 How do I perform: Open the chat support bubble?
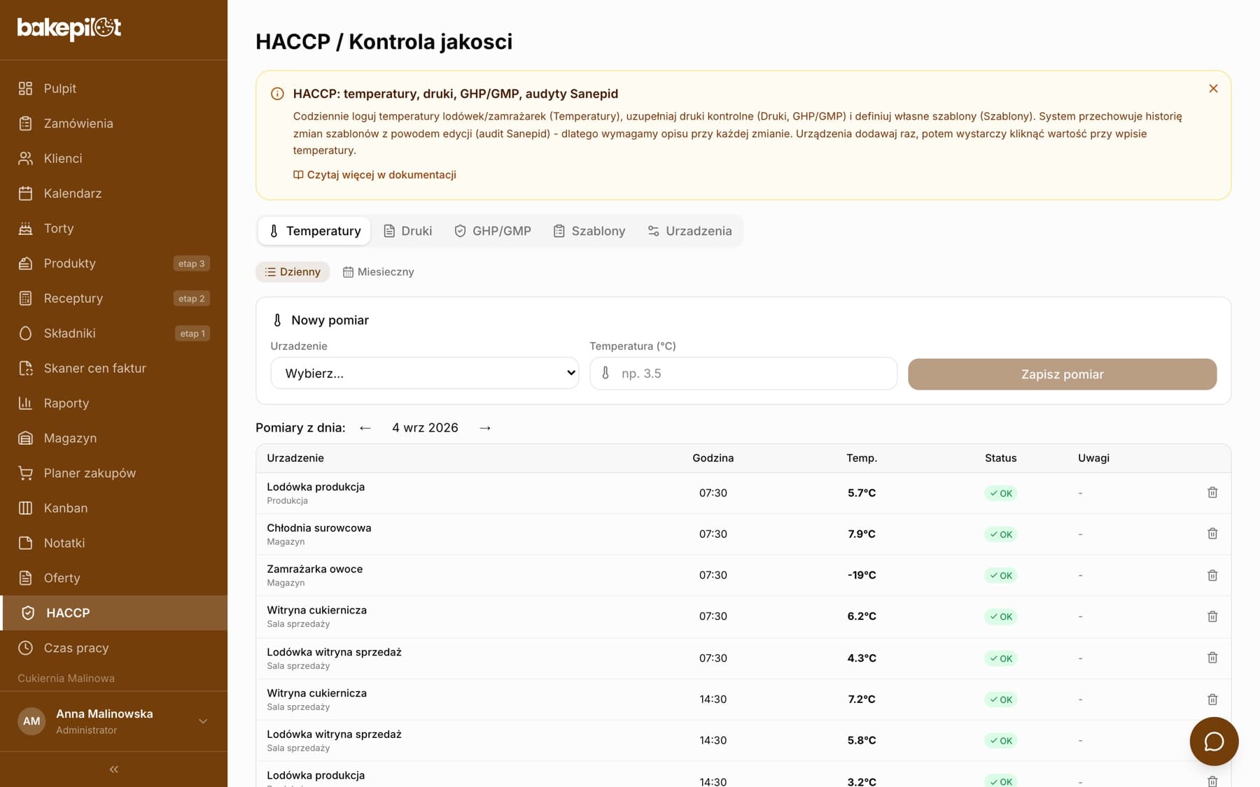pyautogui.click(x=1214, y=742)
